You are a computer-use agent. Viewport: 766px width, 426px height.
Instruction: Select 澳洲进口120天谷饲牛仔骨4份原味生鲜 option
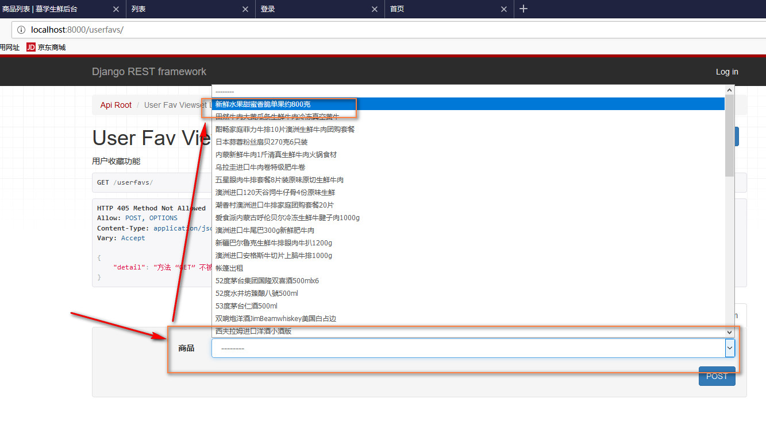click(x=468, y=192)
